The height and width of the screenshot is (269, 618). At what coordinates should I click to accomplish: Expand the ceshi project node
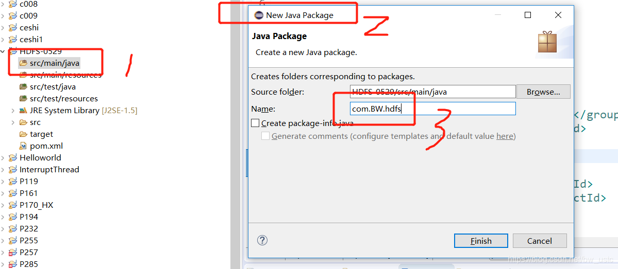pyautogui.click(x=3, y=28)
